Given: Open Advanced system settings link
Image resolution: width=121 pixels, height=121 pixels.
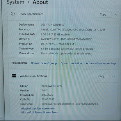Looking at the screenshot, I should (101, 63).
